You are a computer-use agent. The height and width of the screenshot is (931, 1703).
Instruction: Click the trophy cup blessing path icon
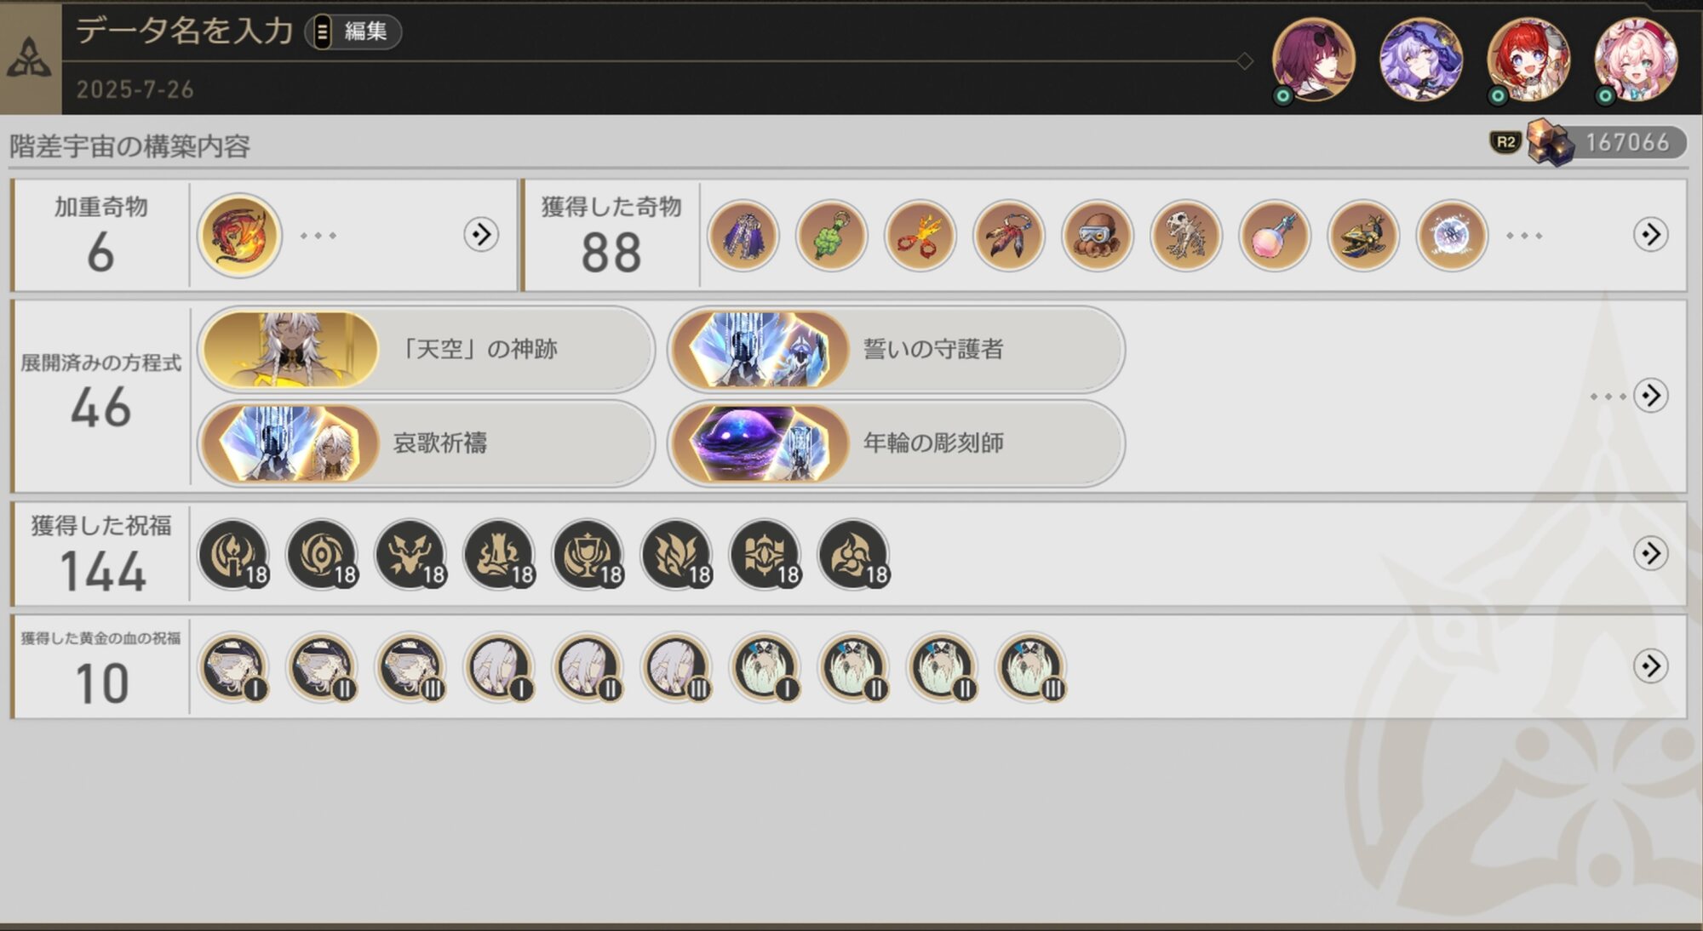pos(588,555)
